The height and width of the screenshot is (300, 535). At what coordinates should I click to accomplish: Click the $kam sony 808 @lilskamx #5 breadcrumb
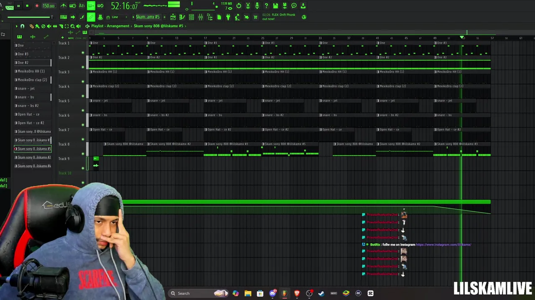(158, 26)
